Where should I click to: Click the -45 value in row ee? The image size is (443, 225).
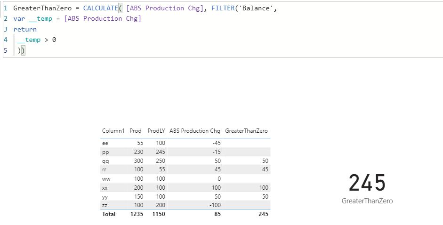pos(216,143)
